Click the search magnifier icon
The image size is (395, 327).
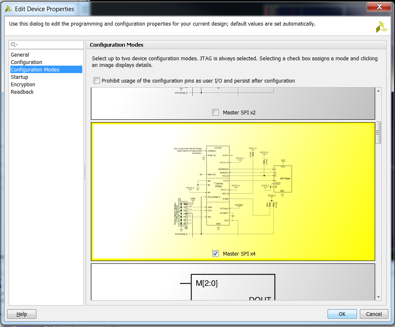[14, 45]
